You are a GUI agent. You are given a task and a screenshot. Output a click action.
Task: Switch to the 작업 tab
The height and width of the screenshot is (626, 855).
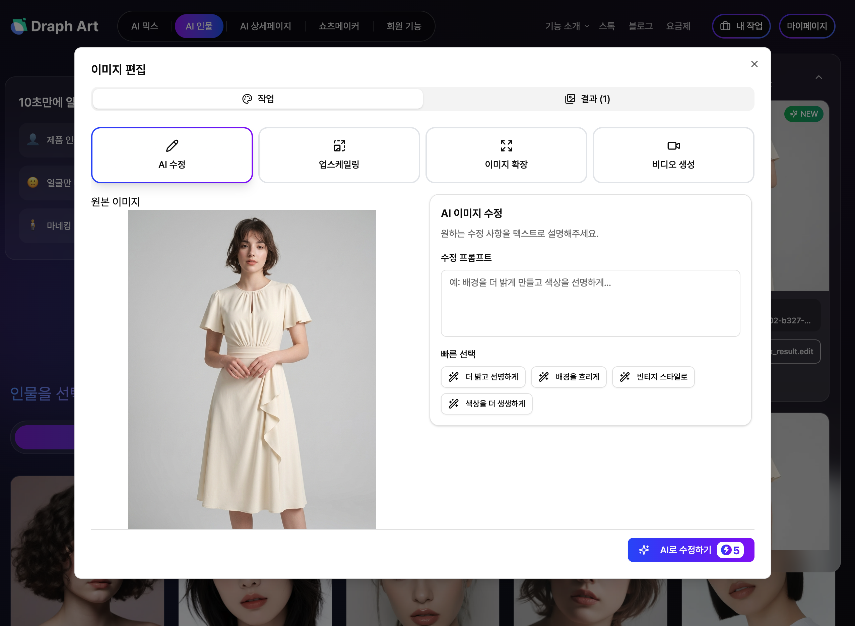tap(258, 99)
